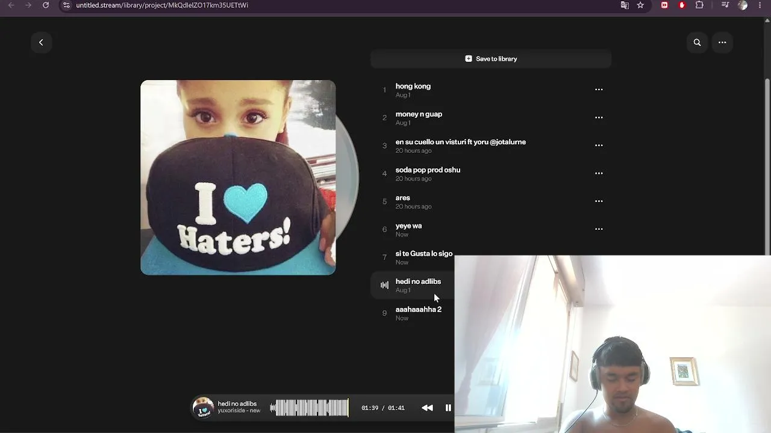This screenshot has width=771, height=433.
Task: Click hedi no adlibs title in player bar
Action: (237, 404)
